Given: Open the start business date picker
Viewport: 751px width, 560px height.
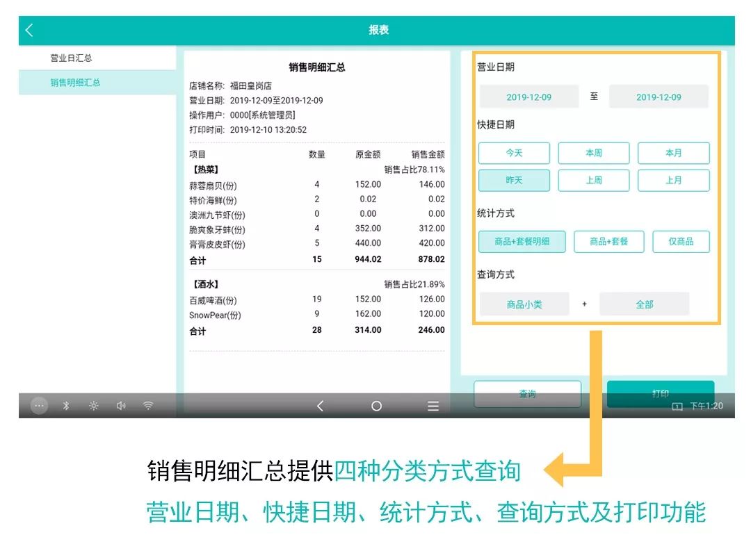Looking at the screenshot, I should pyautogui.click(x=528, y=97).
